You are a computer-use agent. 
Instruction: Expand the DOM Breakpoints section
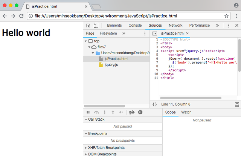pyautogui.click(x=86, y=154)
